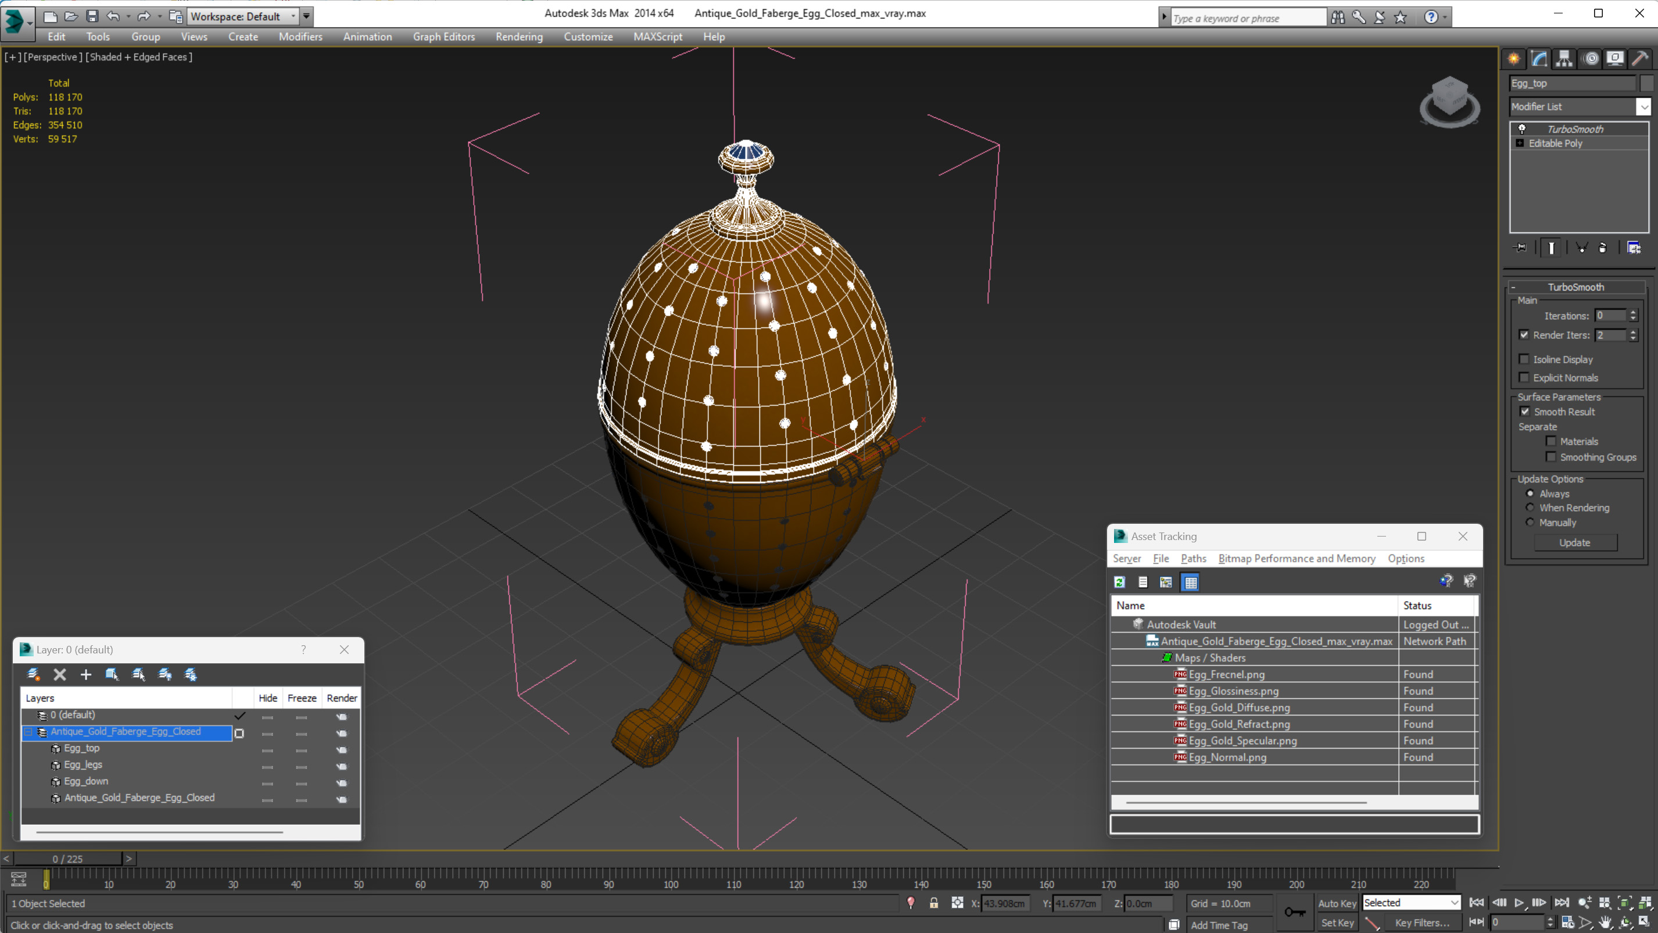Toggle the Render Iters checkbox
This screenshot has width=1658, height=933.
pyautogui.click(x=1524, y=334)
